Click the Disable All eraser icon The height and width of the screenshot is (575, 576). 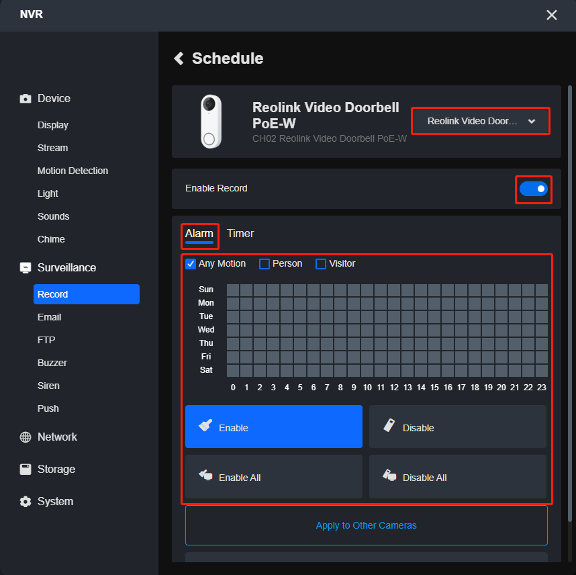[389, 475]
